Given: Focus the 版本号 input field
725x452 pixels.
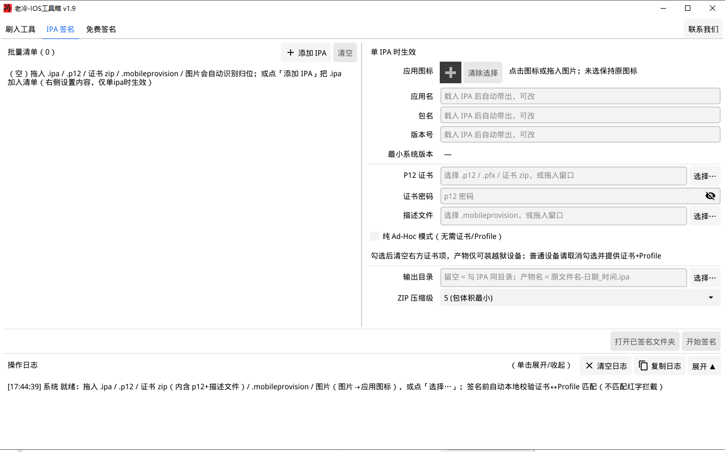Looking at the screenshot, I should pos(580,134).
